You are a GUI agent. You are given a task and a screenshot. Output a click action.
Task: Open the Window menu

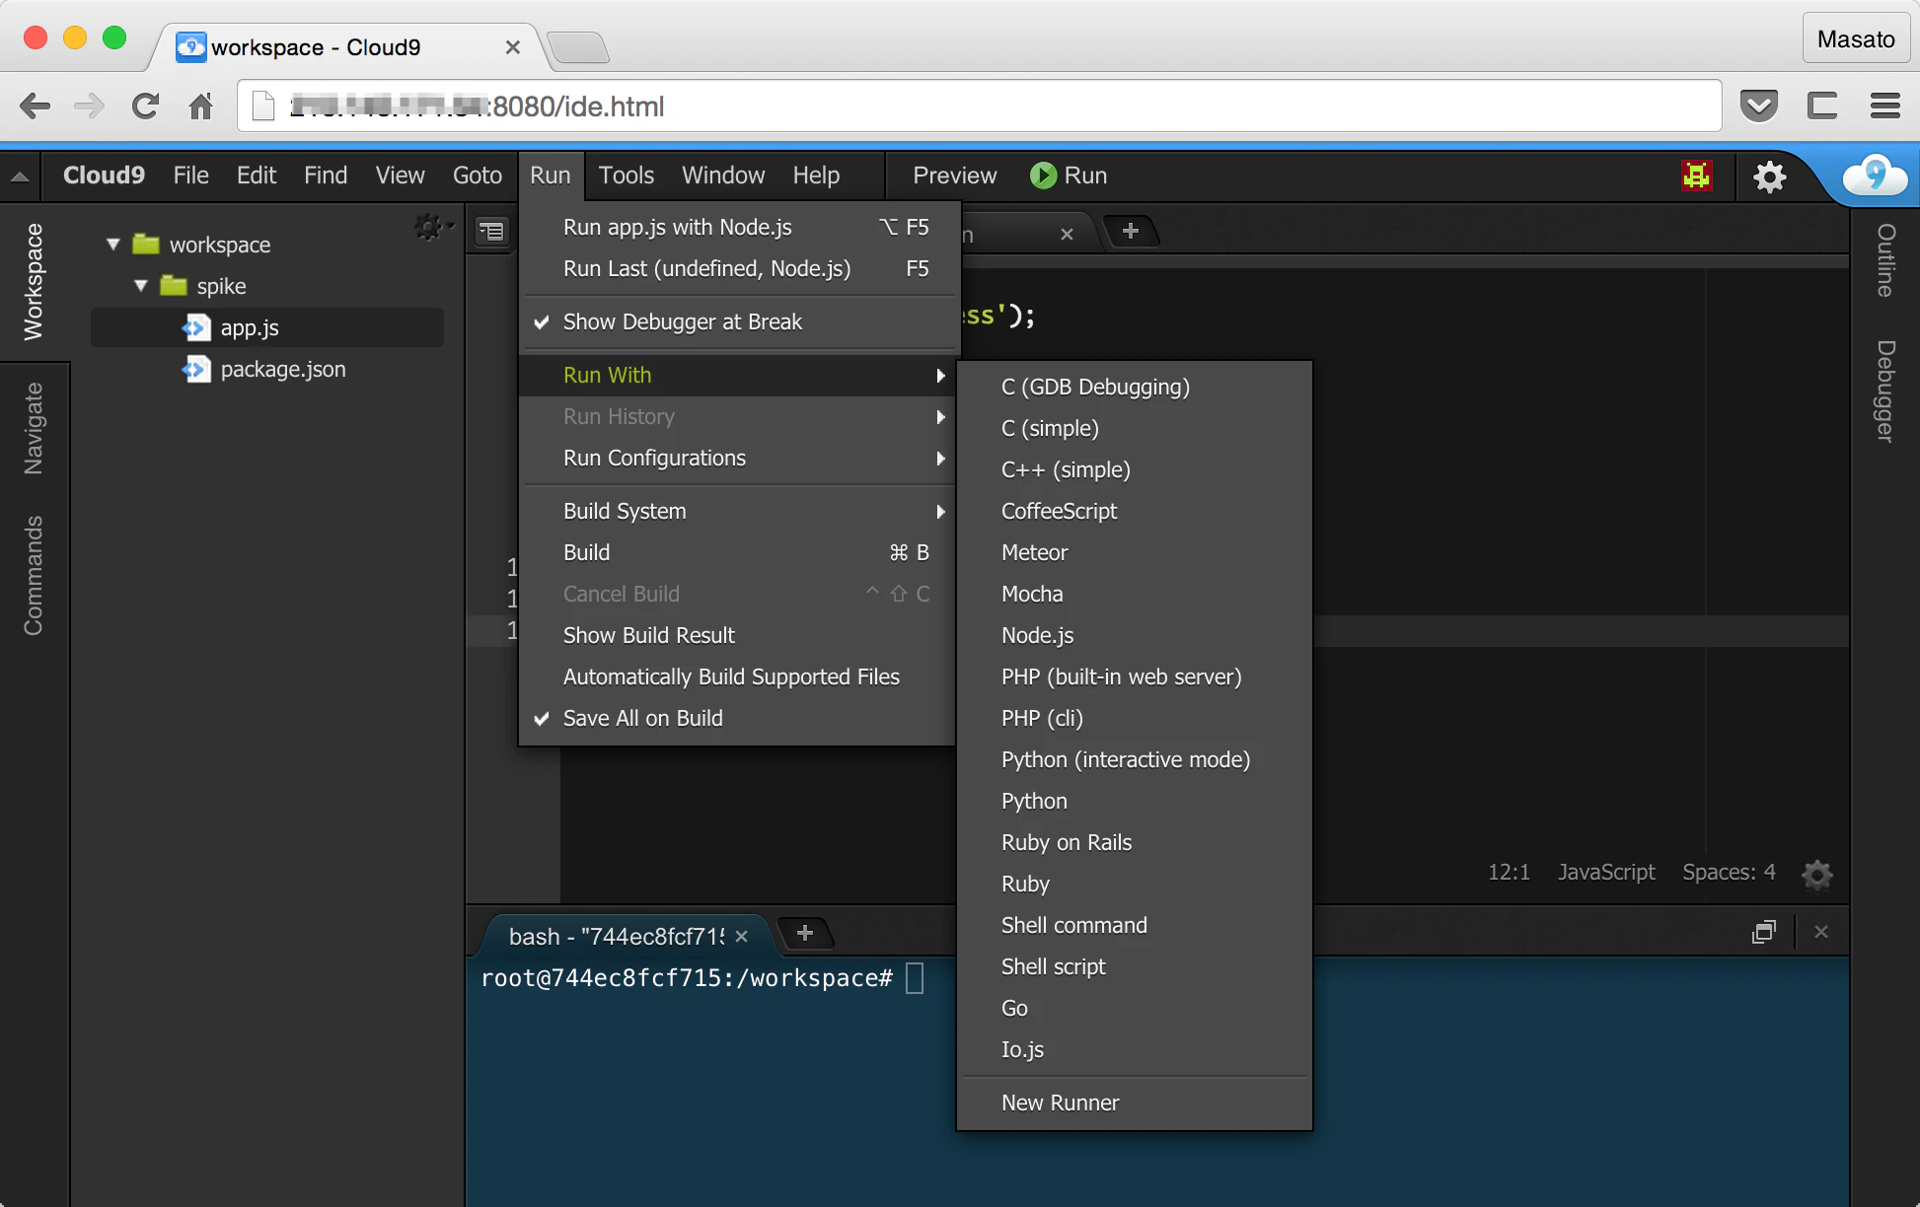point(723,176)
